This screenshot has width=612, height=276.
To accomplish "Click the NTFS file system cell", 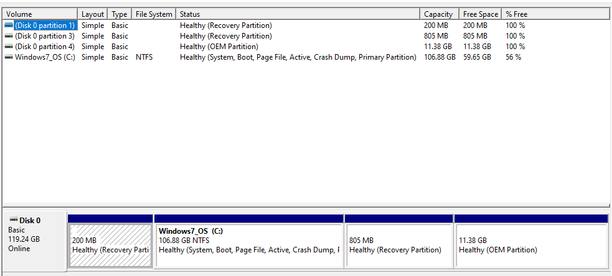I will coord(144,57).
